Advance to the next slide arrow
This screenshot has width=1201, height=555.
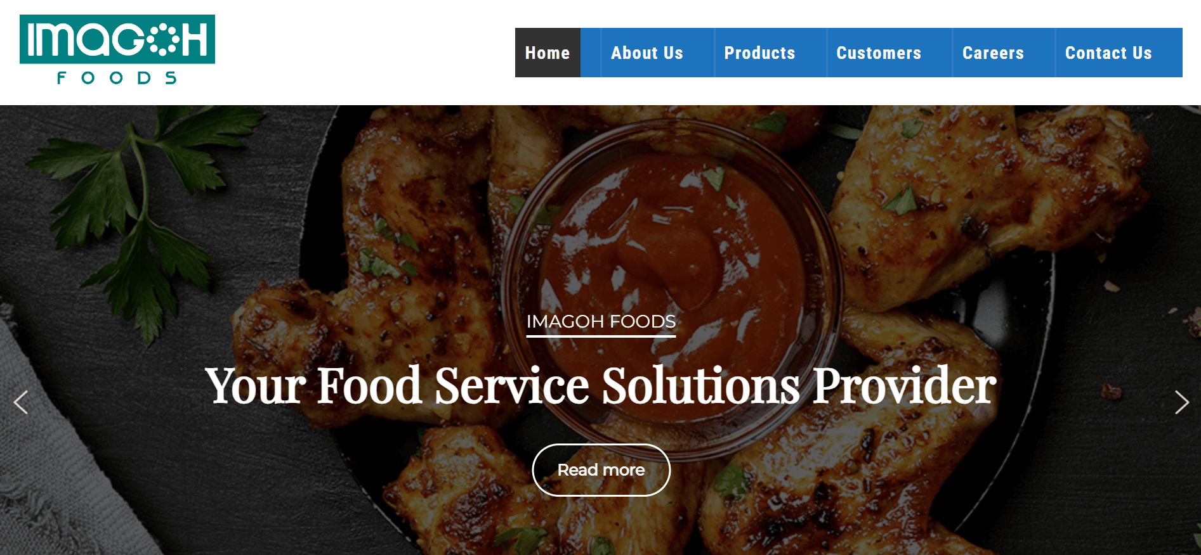point(1181,402)
